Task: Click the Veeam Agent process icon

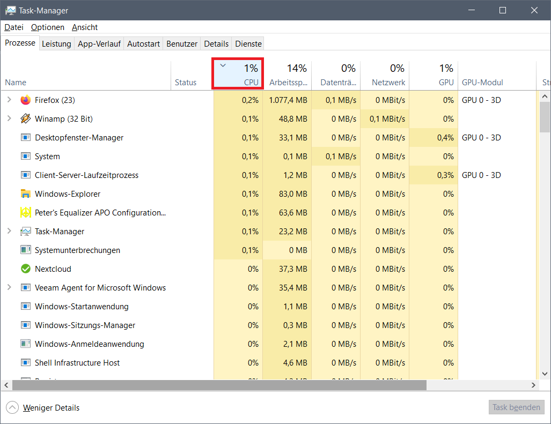Action: coord(26,287)
